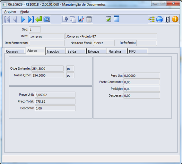Viewport: 182px width, 164px height.
Task: Click the green go-to arrow icon
Action: [39, 19]
